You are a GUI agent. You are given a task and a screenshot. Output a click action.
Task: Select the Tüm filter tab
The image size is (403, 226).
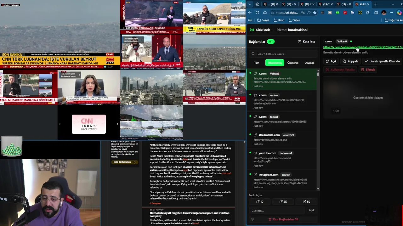257,63
